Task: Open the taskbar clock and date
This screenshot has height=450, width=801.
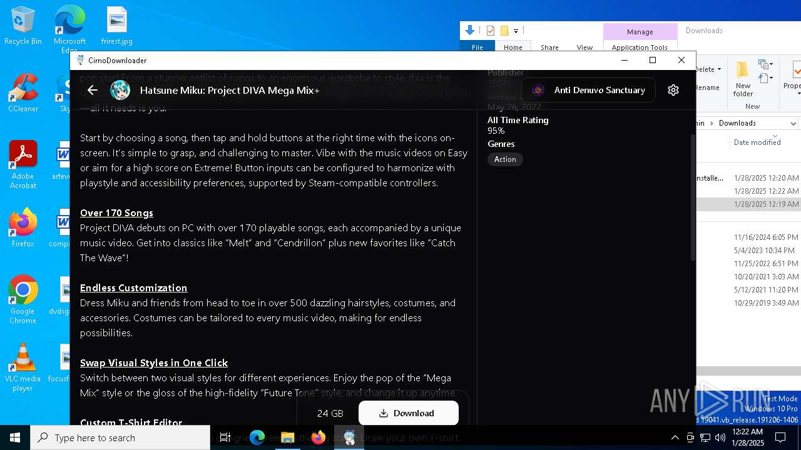Action: (x=748, y=437)
